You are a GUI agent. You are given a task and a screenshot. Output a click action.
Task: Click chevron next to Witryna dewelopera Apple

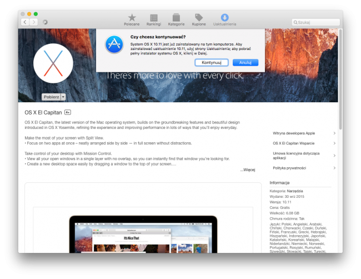point(334,133)
